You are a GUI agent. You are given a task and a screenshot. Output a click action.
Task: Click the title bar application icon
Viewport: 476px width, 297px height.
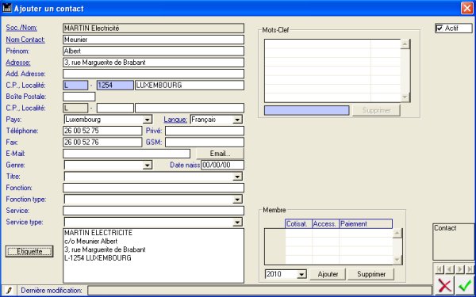coord(6,8)
